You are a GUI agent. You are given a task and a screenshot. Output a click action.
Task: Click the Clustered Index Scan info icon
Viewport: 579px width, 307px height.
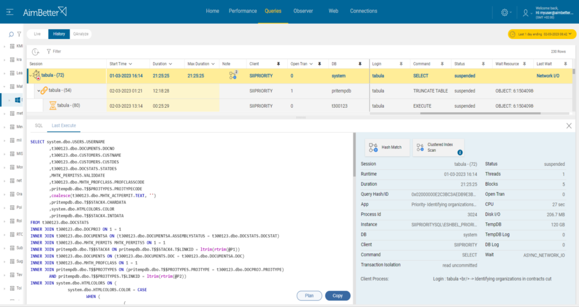pyautogui.click(x=460, y=152)
